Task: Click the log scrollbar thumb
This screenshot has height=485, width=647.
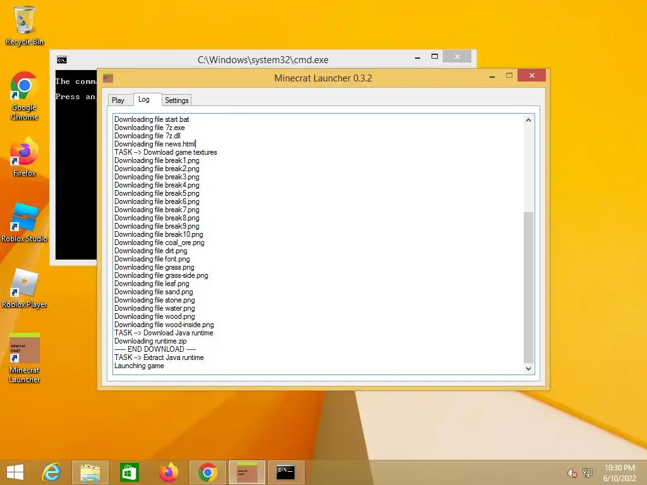Action: [529, 287]
